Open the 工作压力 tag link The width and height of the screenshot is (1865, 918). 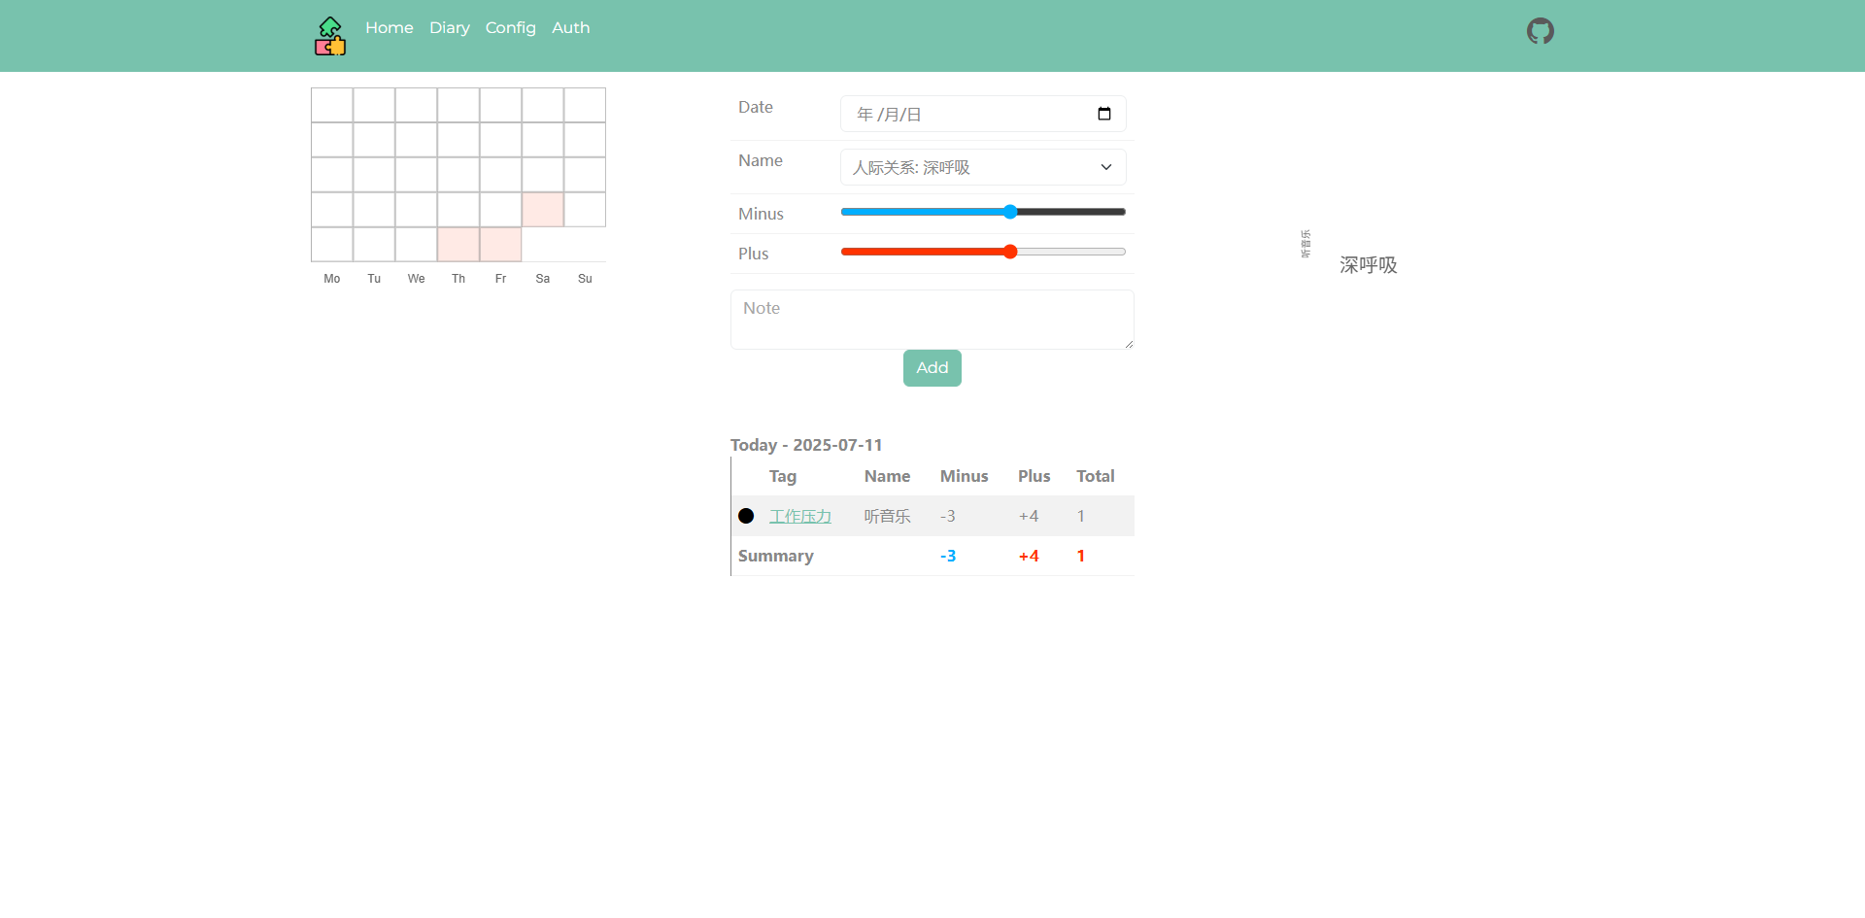tap(800, 516)
